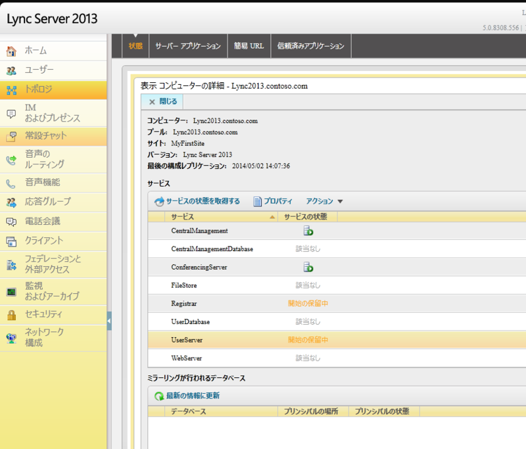Click Close (閉じる) to exit computer details
Screen dimensions: 526x449
point(162,102)
